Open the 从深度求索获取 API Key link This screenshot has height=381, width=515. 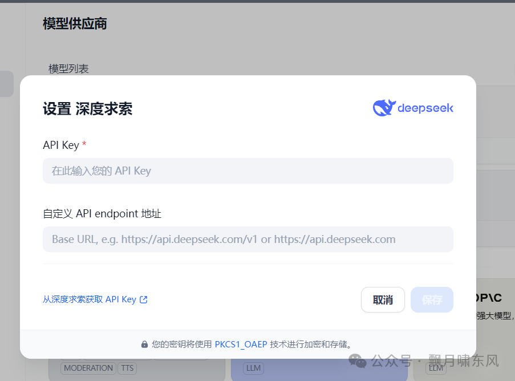pos(95,299)
